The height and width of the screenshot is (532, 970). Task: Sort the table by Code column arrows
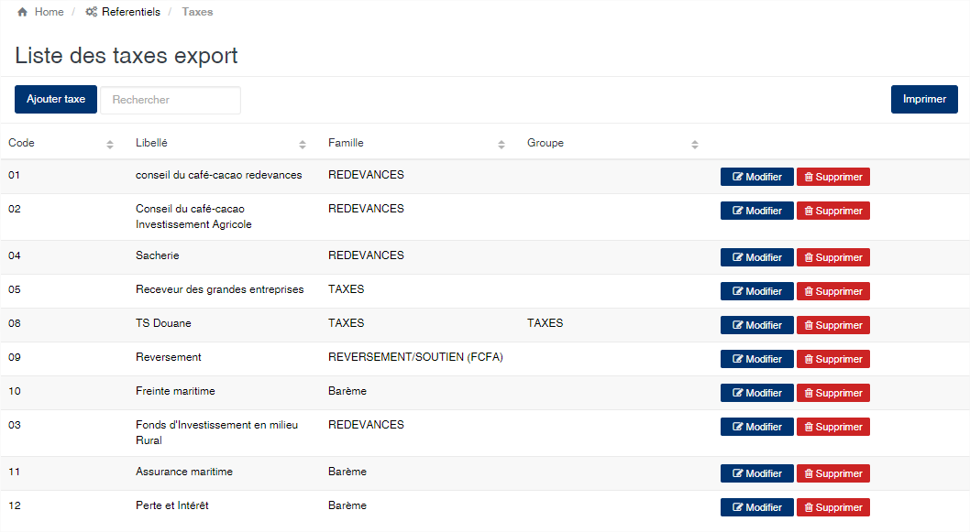[x=109, y=144]
